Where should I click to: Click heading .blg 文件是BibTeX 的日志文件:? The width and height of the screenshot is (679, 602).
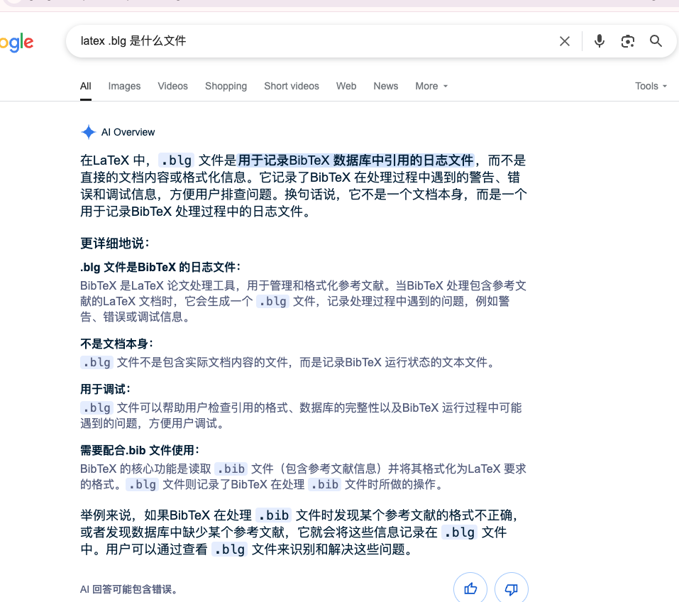160,267
